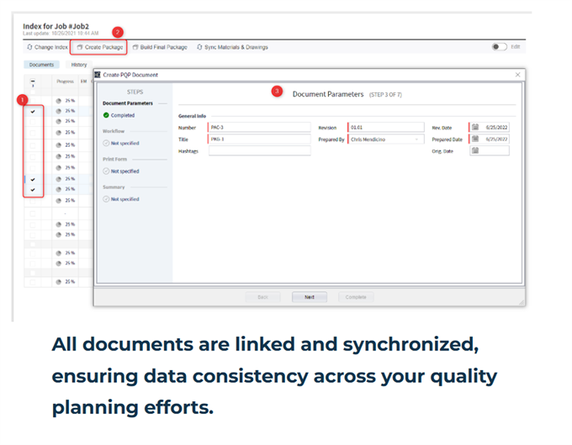Open the Orig. Date calendar icon

pyautogui.click(x=474, y=151)
